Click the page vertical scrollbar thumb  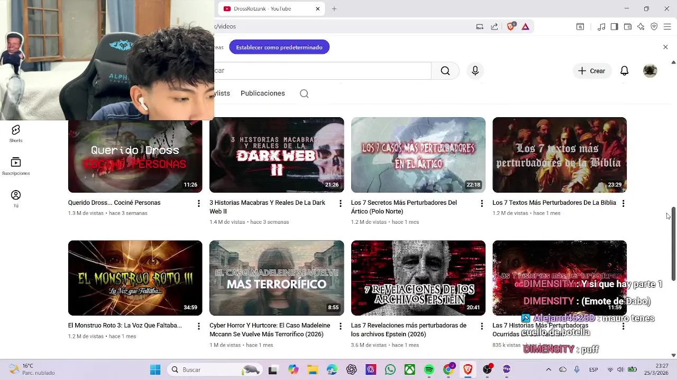pyautogui.click(x=673, y=244)
